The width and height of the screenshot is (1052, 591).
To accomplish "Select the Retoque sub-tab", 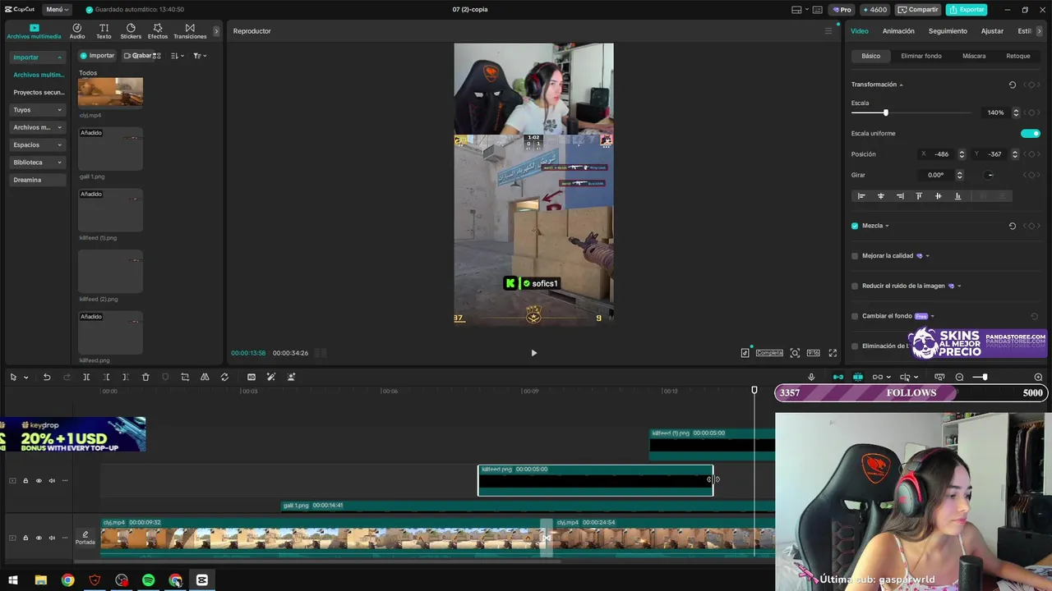I will 1018,56.
